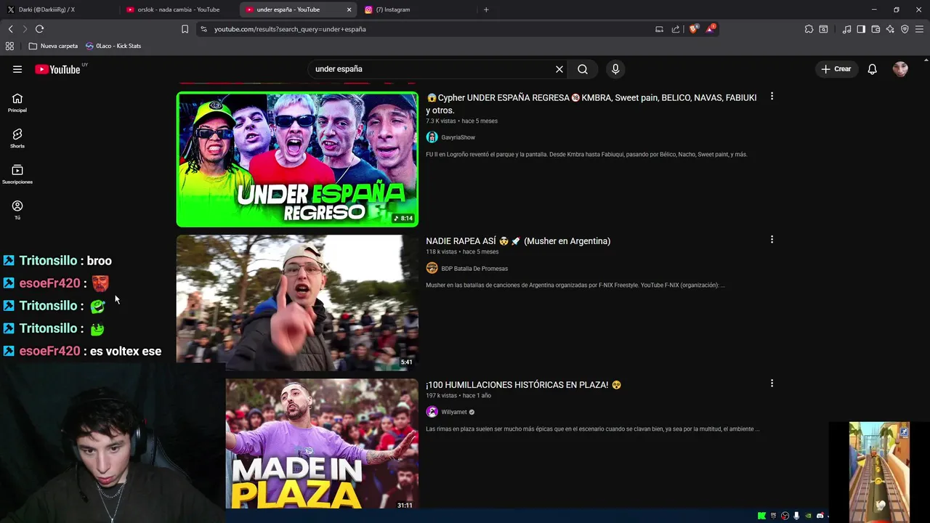Go back in browser history
This screenshot has width=930, height=523.
click(x=10, y=29)
